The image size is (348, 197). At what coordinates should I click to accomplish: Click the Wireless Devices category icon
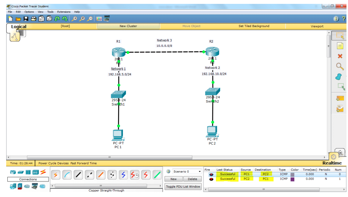pyautogui.click(x=36, y=172)
